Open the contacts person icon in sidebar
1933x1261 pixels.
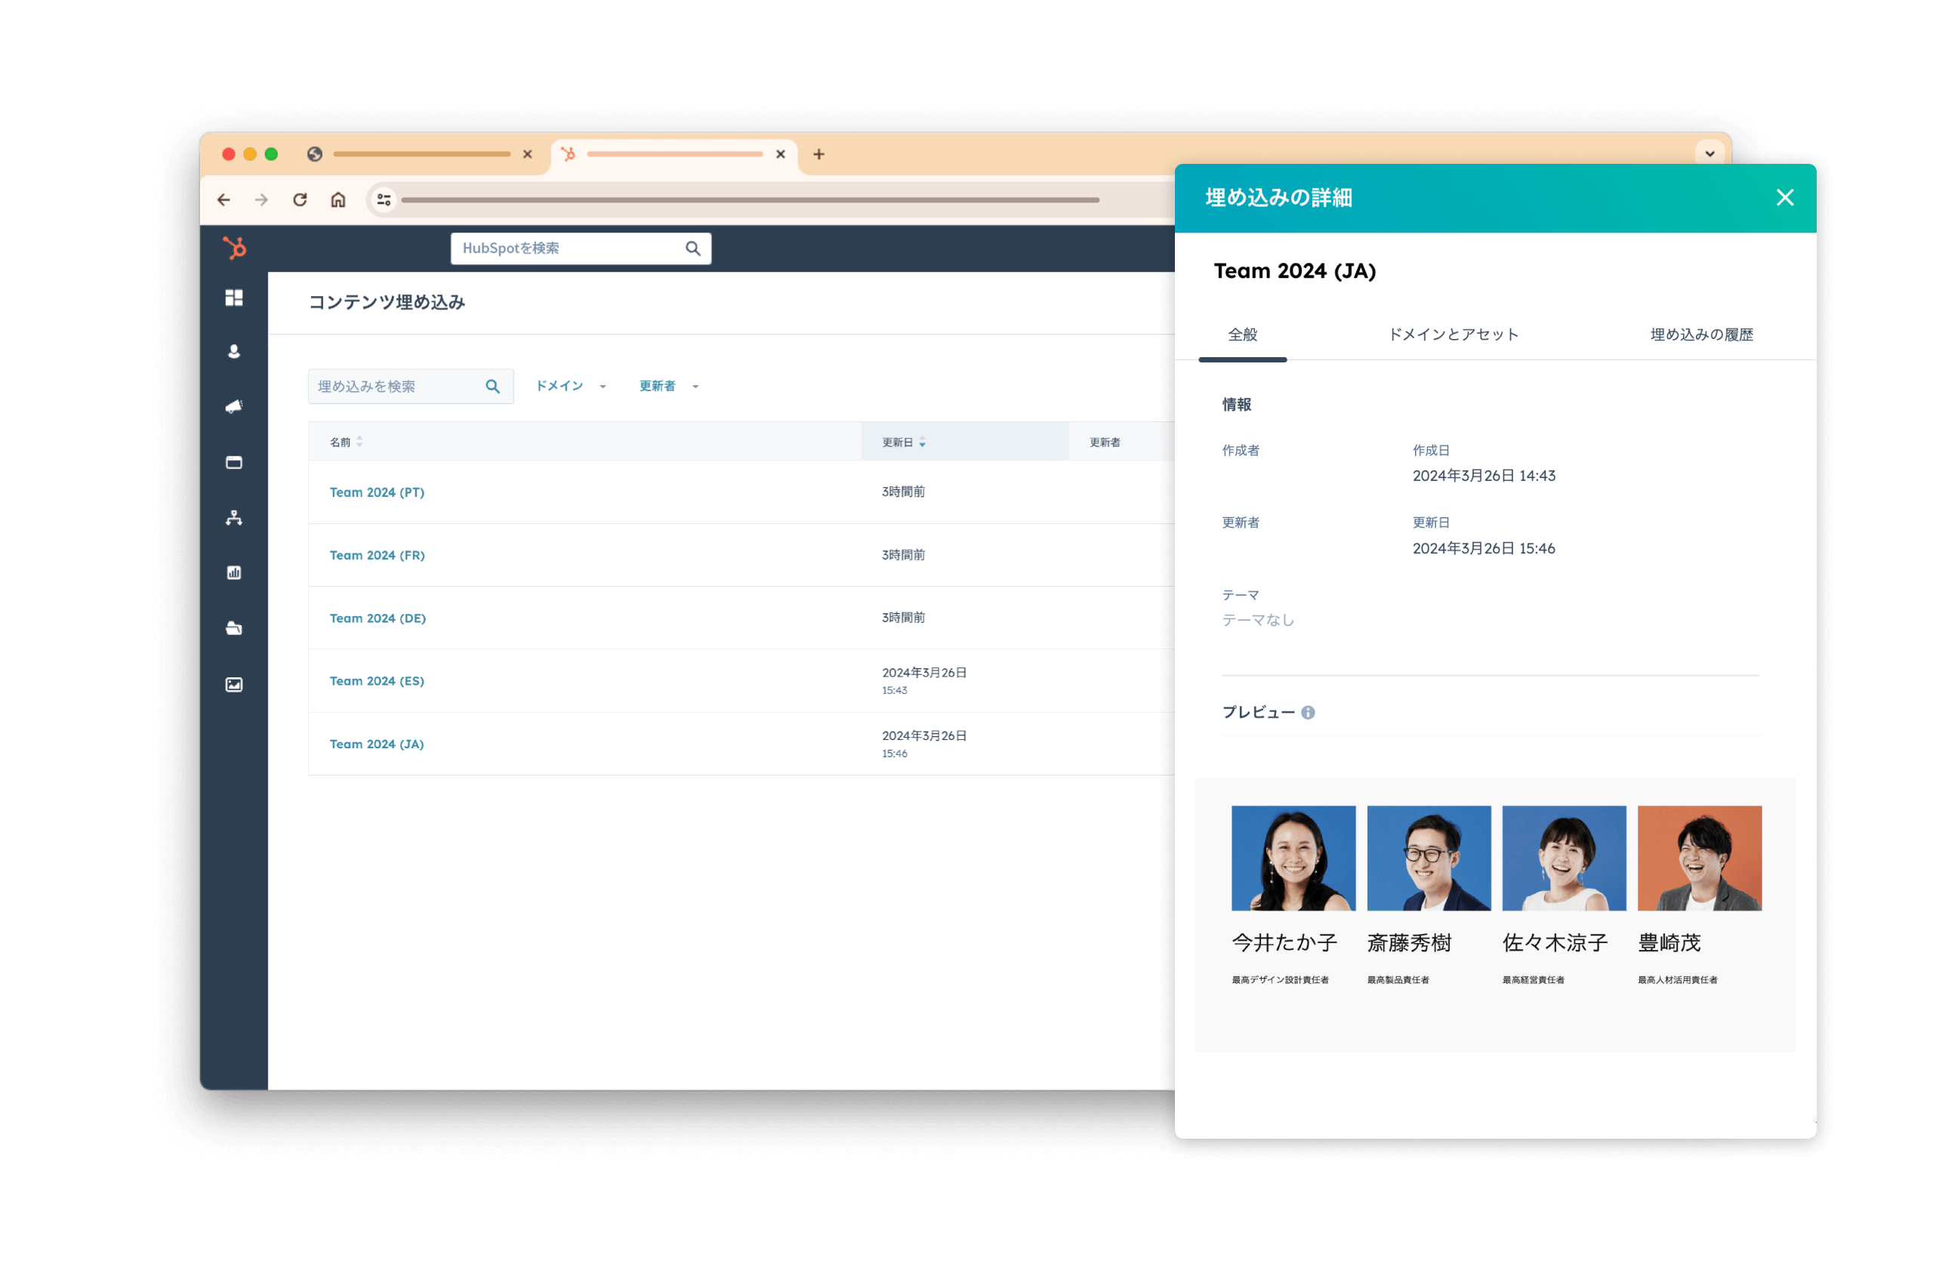pyautogui.click(x=234, y=353)
